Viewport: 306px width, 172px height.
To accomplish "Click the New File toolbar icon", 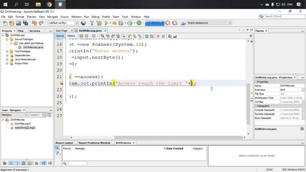I will coord(5,23).
